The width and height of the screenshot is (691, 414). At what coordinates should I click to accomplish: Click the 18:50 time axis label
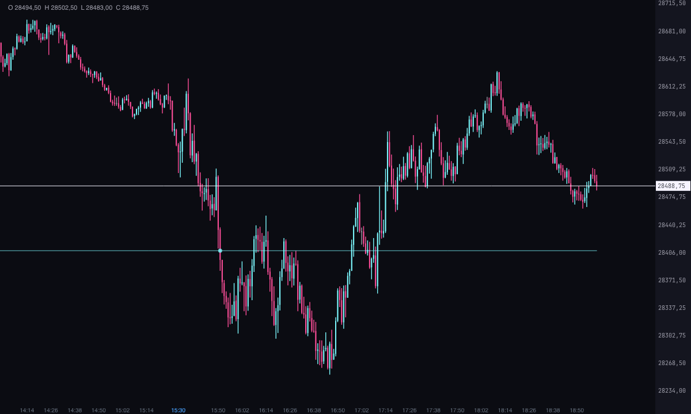[x=577, y=410]
